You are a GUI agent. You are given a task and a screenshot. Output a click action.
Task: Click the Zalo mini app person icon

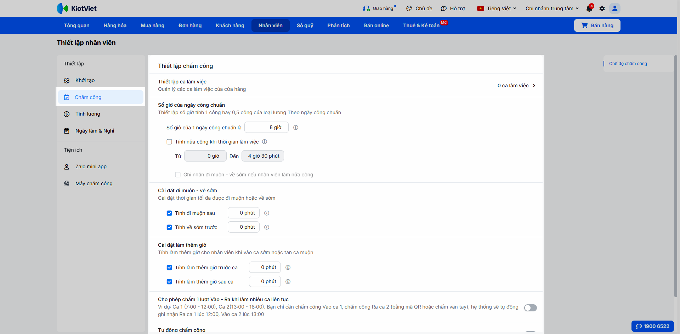click(67, 167)
